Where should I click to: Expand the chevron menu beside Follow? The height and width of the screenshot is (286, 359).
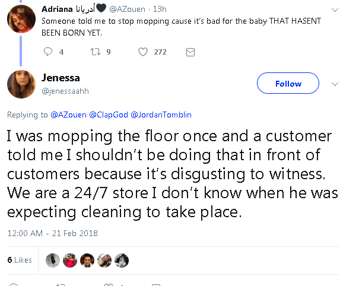(x=333, y=84)
